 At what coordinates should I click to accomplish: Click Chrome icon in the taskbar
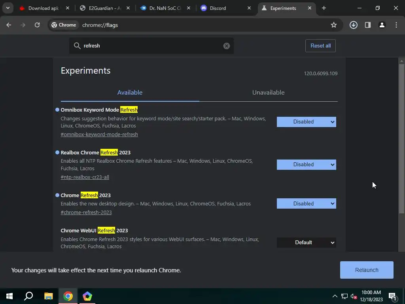tap(68, 296)
